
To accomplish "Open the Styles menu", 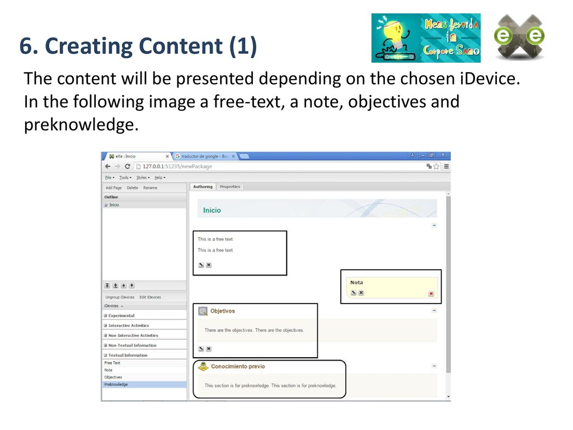I will coord(143,177).
